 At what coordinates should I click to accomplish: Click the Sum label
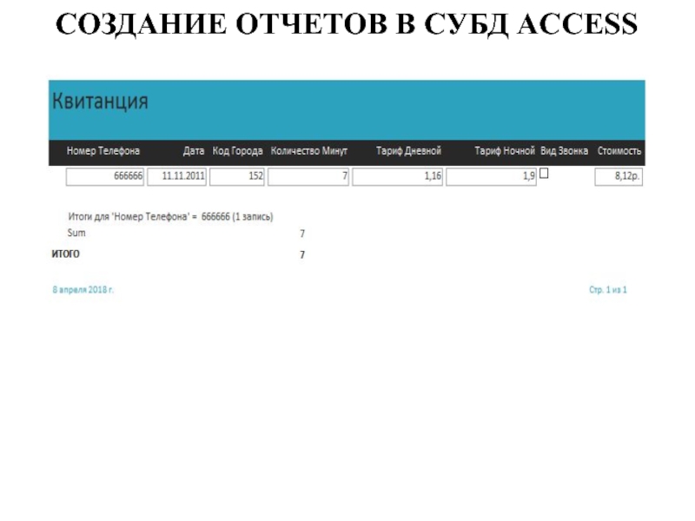(x=76, y=233)
